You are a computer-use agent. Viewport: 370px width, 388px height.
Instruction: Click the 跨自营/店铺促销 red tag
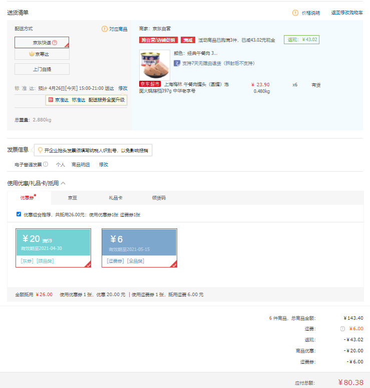pyautogui.click(x=158, y=40)
